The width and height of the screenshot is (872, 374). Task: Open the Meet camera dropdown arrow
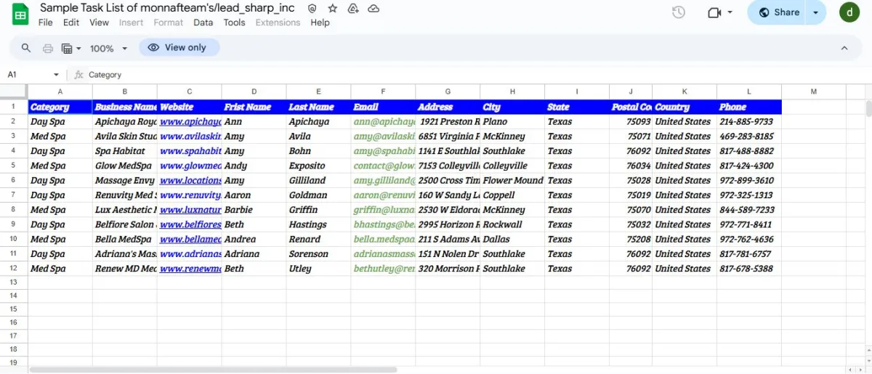730,12
